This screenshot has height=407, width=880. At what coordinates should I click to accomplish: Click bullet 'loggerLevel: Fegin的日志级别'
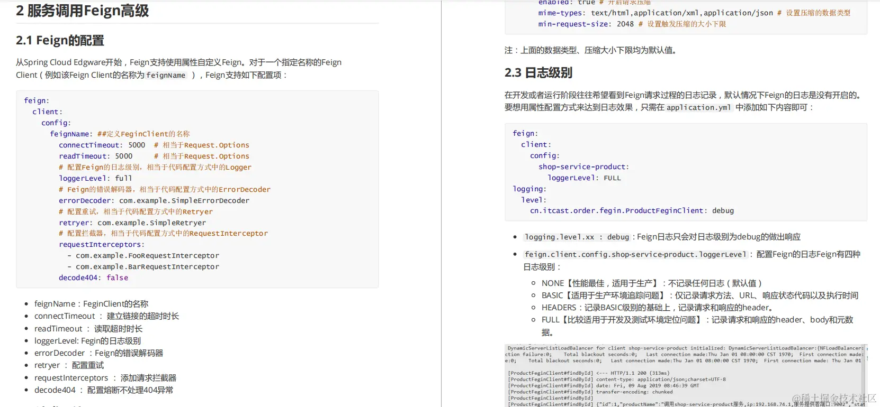(x=87, y=341)
